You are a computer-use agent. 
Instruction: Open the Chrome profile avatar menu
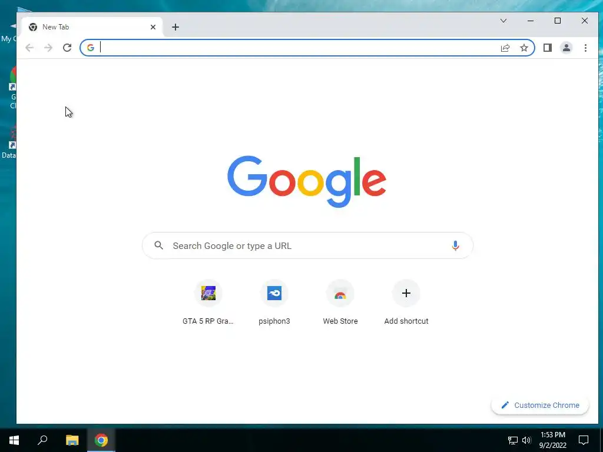point(566,48)
